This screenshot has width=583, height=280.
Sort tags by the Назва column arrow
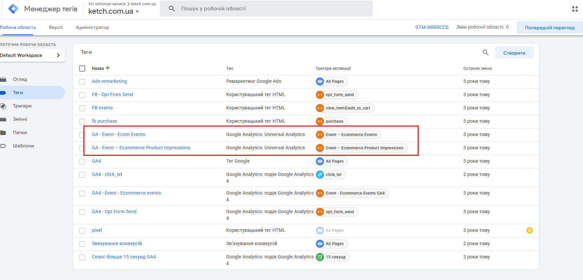coord(108,68)
